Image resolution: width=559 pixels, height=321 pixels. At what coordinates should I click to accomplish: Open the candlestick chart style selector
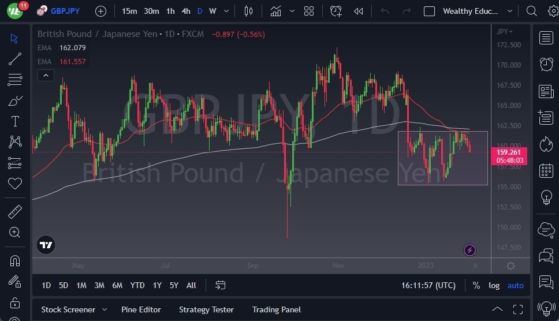(248, 12)
